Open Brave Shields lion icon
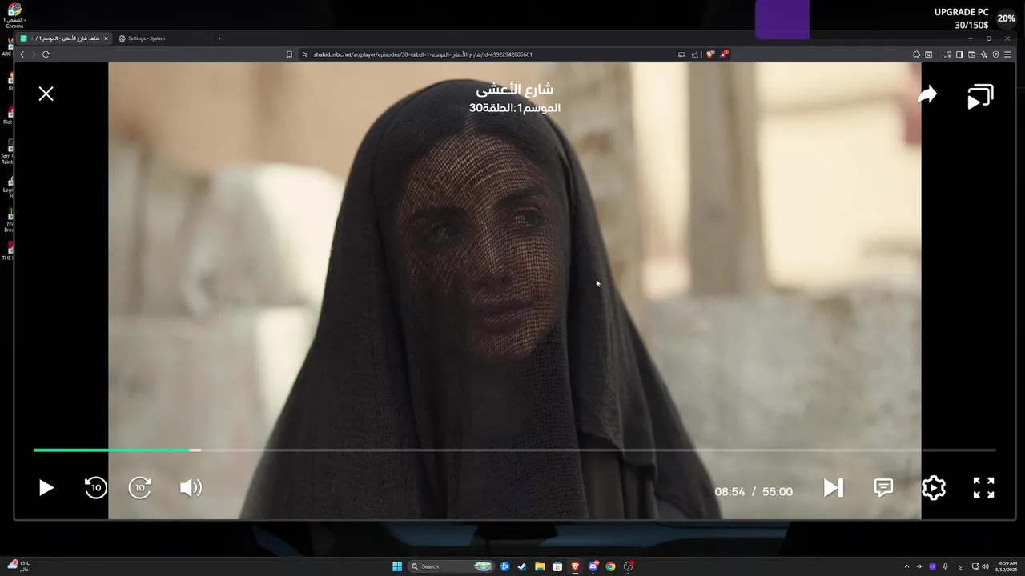The height and width of the screenshot is (576, 1025). pos(710,54)
